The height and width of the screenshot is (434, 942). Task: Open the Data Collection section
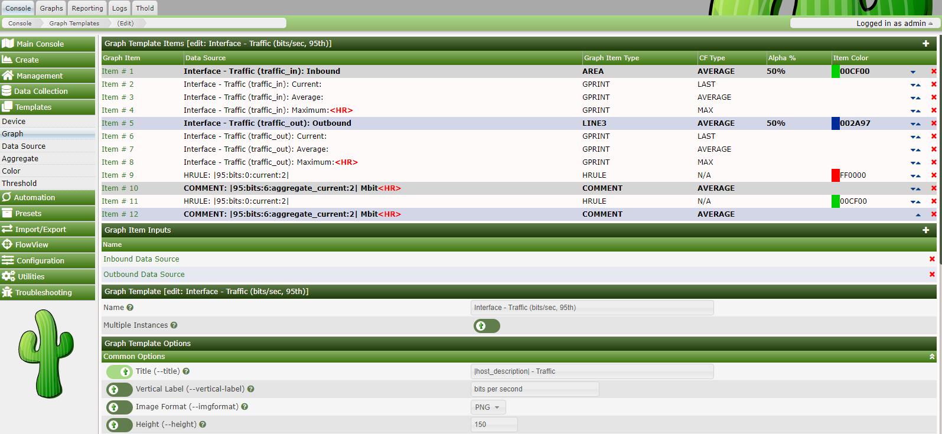tap(47, 91)
